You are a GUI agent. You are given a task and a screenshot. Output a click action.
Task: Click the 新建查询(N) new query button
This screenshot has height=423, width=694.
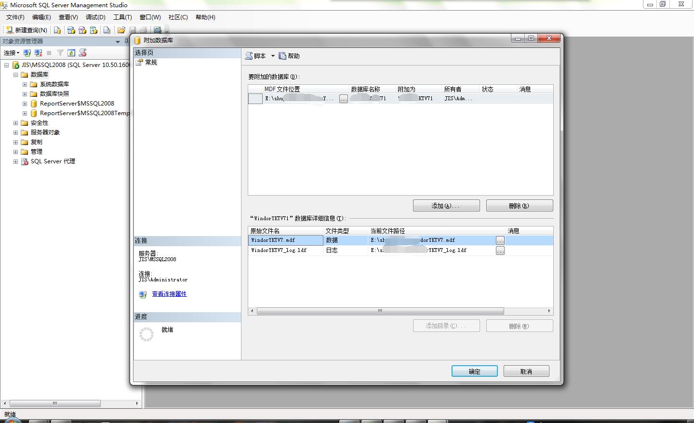pos(27,30)
